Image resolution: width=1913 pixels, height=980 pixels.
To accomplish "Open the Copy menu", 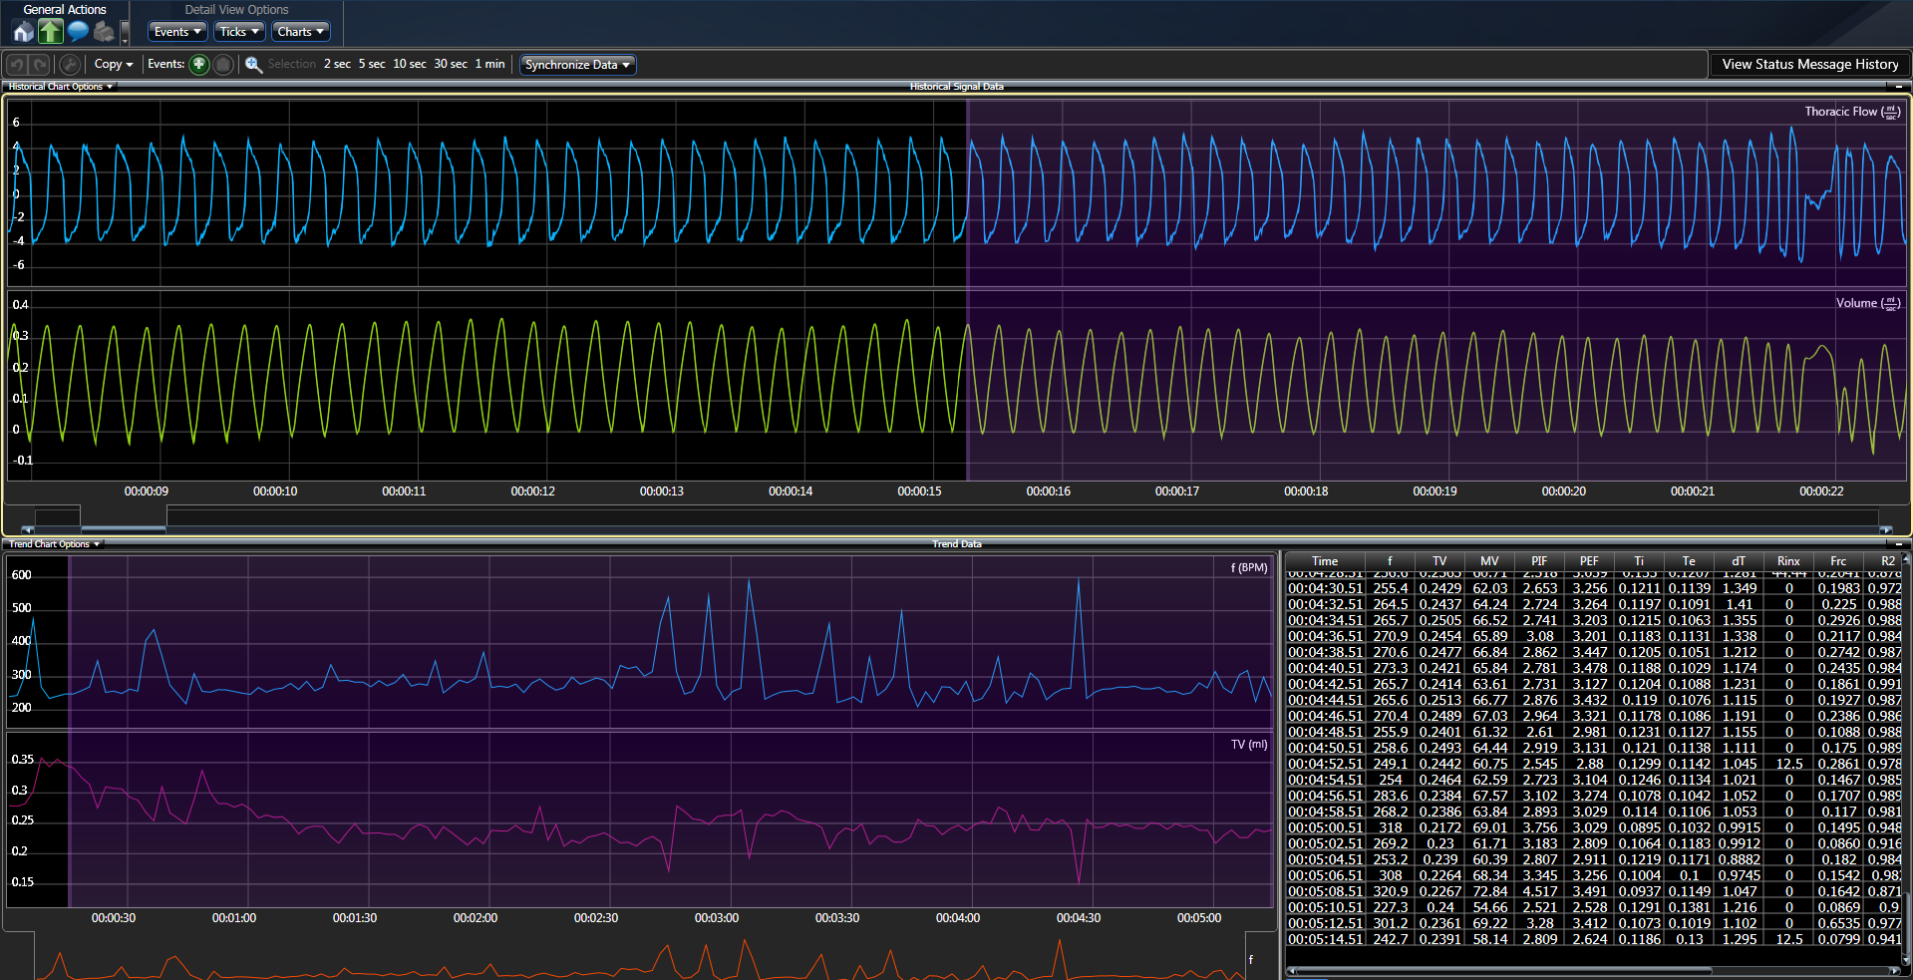I will (x=114, y=65).
